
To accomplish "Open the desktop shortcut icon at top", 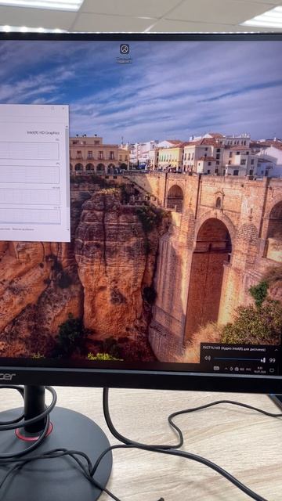I will (x=125, y=49).
